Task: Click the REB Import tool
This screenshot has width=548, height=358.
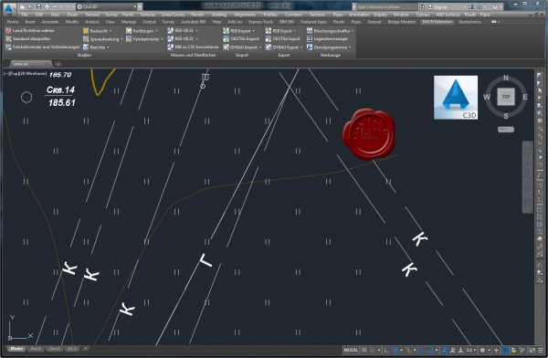Action: click(x=239, y=31)
